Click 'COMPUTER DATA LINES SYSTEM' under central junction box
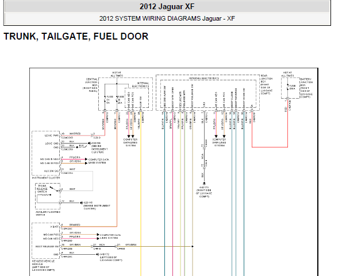Screen dimensions: 346x276 [x=130, y=142]
